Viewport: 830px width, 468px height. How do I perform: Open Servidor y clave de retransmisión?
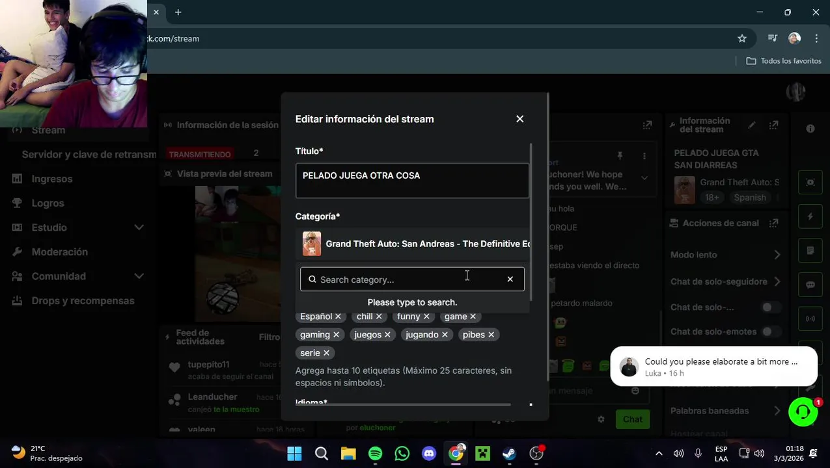coord(89,154)
